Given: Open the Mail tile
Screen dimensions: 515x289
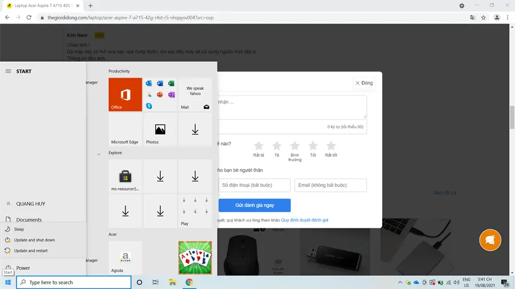Looking at the screenshot, I should pos(195,94).
